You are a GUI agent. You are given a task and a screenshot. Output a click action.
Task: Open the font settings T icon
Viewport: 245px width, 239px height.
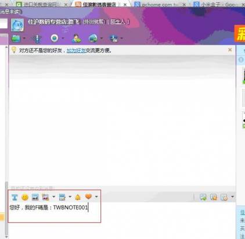click(15, 197)
